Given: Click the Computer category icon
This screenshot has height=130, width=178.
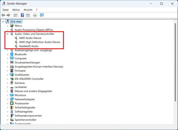Looking at the screenshot, I should [12, 58].
